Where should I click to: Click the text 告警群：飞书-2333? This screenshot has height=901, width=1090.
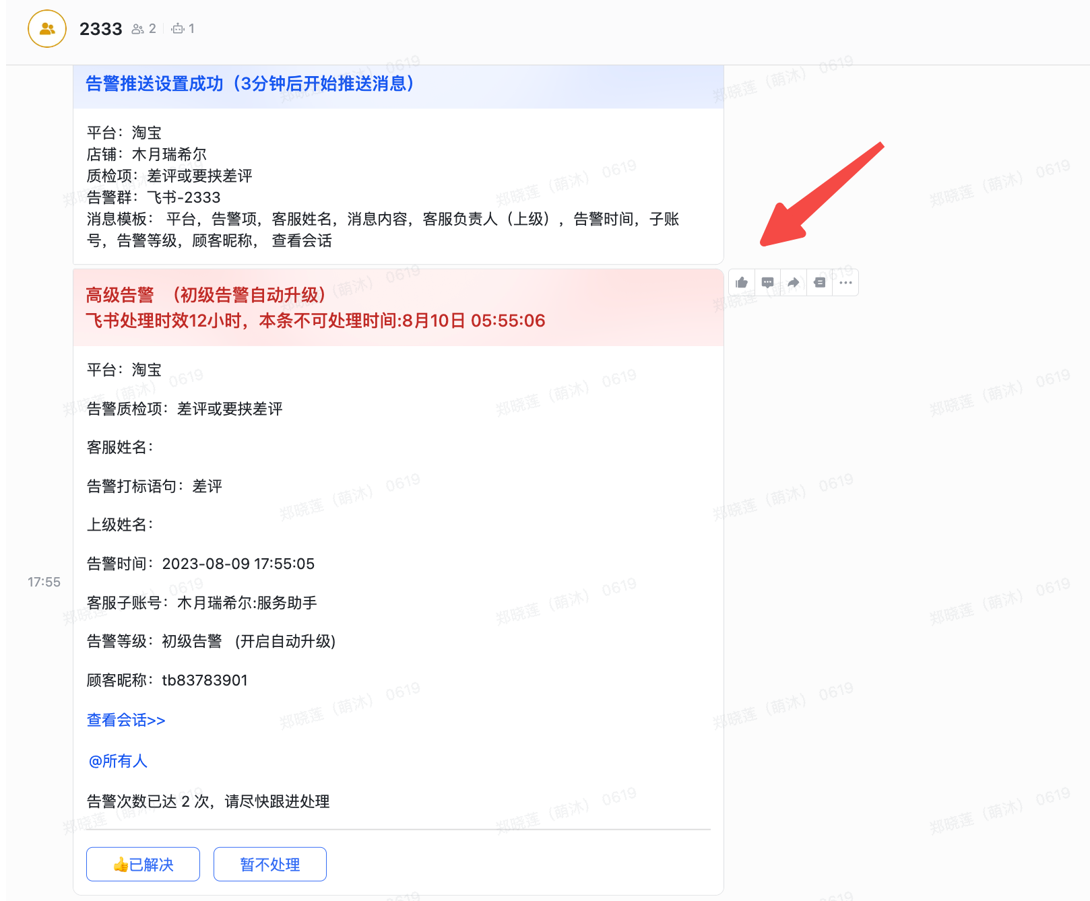coord(154,197)
